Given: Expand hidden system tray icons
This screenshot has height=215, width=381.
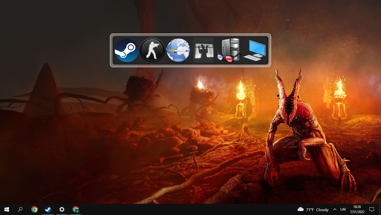Looking at the screenshot, I should [x=335, y=209].
